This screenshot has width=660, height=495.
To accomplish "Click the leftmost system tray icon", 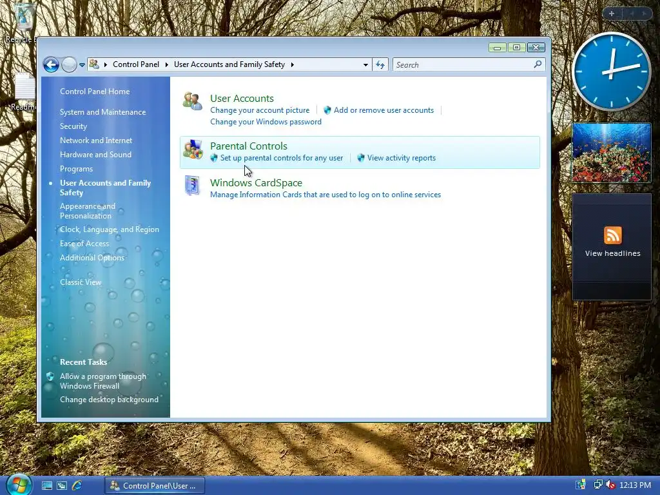I will point(581,485).
